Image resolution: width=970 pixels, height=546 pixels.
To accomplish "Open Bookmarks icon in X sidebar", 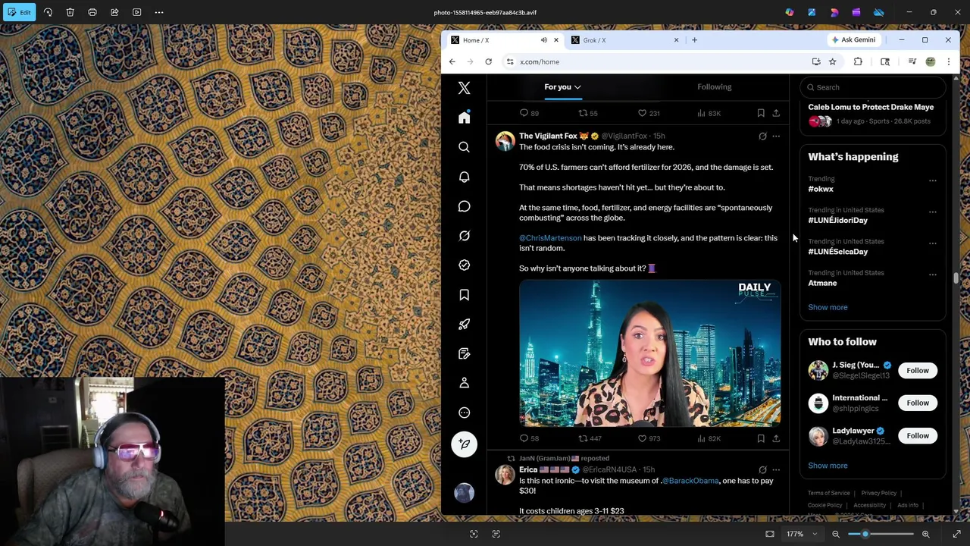I will pos(465,295).
